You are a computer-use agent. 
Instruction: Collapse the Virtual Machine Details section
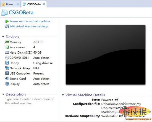click(63, 95)
